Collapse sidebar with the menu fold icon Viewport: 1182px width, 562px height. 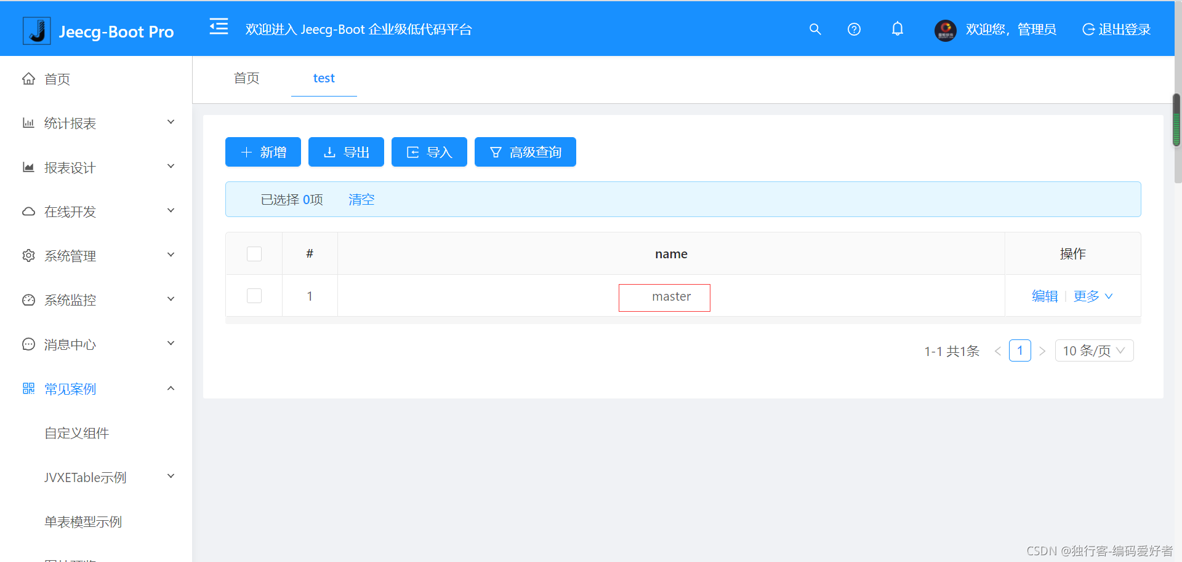pyautogui.click(x=219, y=26)
